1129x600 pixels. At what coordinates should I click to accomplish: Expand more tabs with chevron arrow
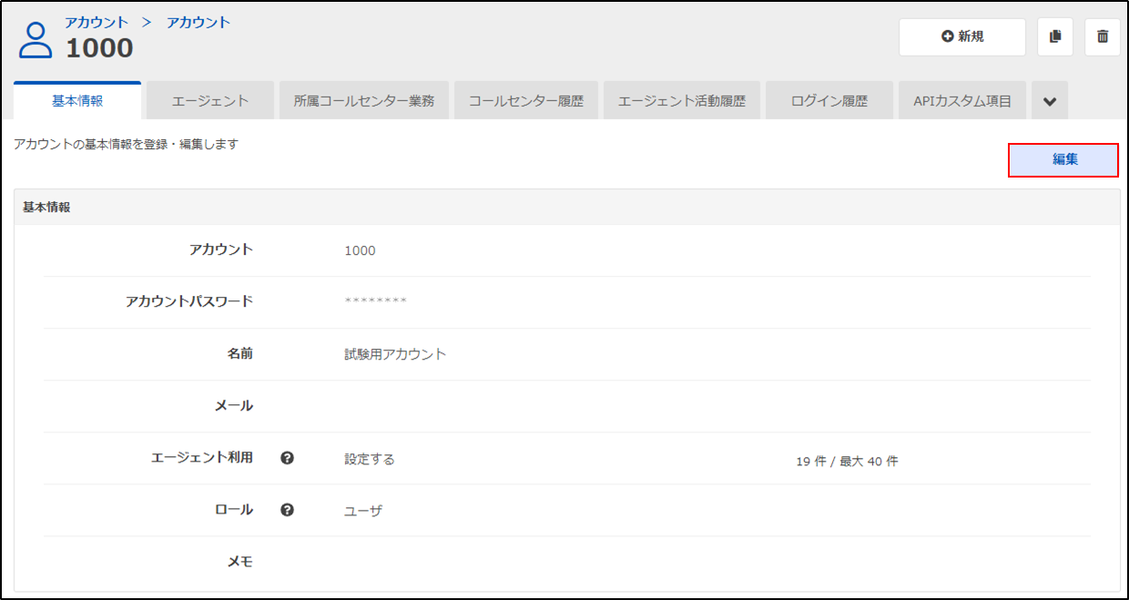tap(1049, 101)
